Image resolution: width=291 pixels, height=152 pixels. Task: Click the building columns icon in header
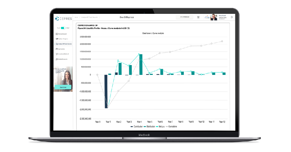(x=198, y=17)
